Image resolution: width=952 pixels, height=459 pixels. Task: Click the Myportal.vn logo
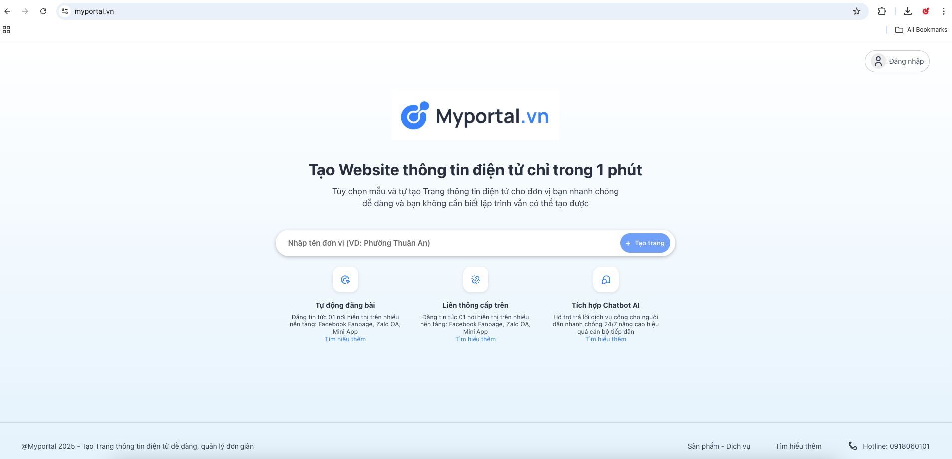click(475, 116)
